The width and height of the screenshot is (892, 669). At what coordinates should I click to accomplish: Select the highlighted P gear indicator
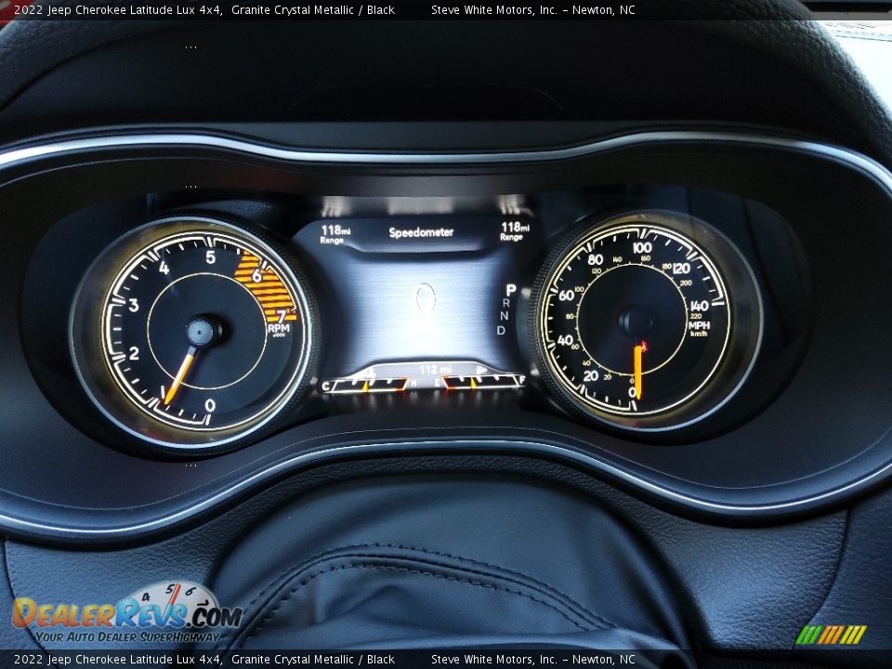[510, 290]
